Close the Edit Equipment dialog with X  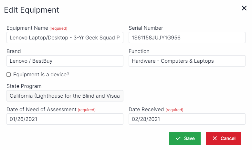[x=244, y=8]
